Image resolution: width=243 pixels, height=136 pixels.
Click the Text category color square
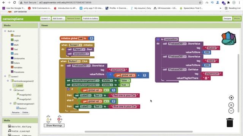[x=12, y=49]
